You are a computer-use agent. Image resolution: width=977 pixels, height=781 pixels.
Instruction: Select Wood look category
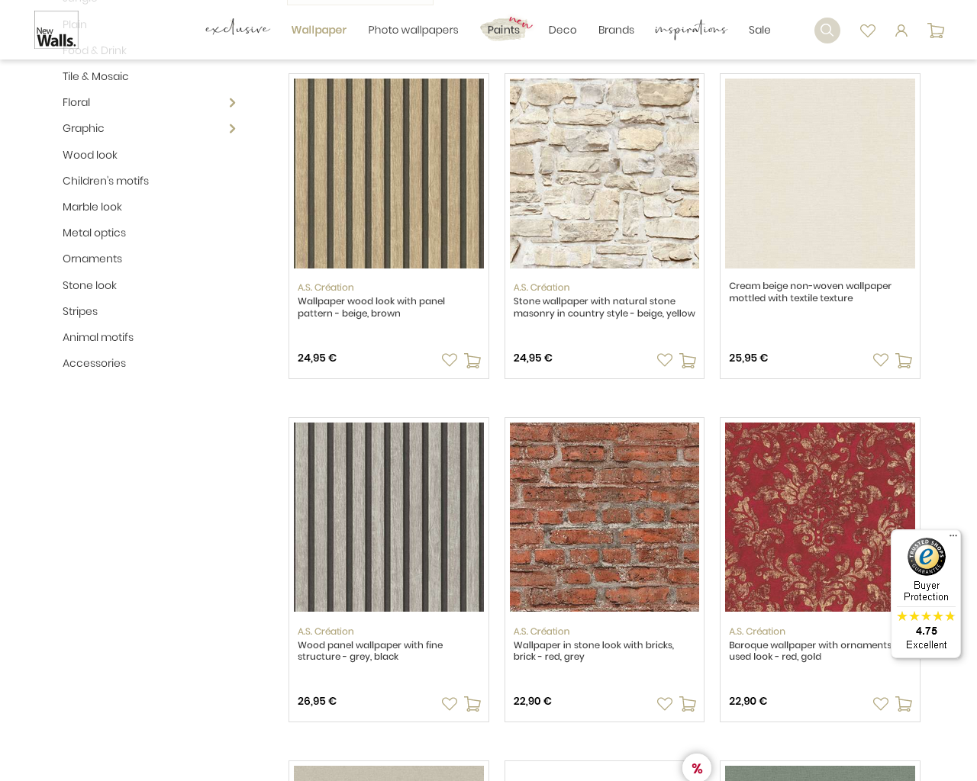coord(90,155)
